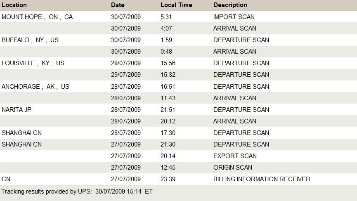Select the Local Time column header

point(176,5)
